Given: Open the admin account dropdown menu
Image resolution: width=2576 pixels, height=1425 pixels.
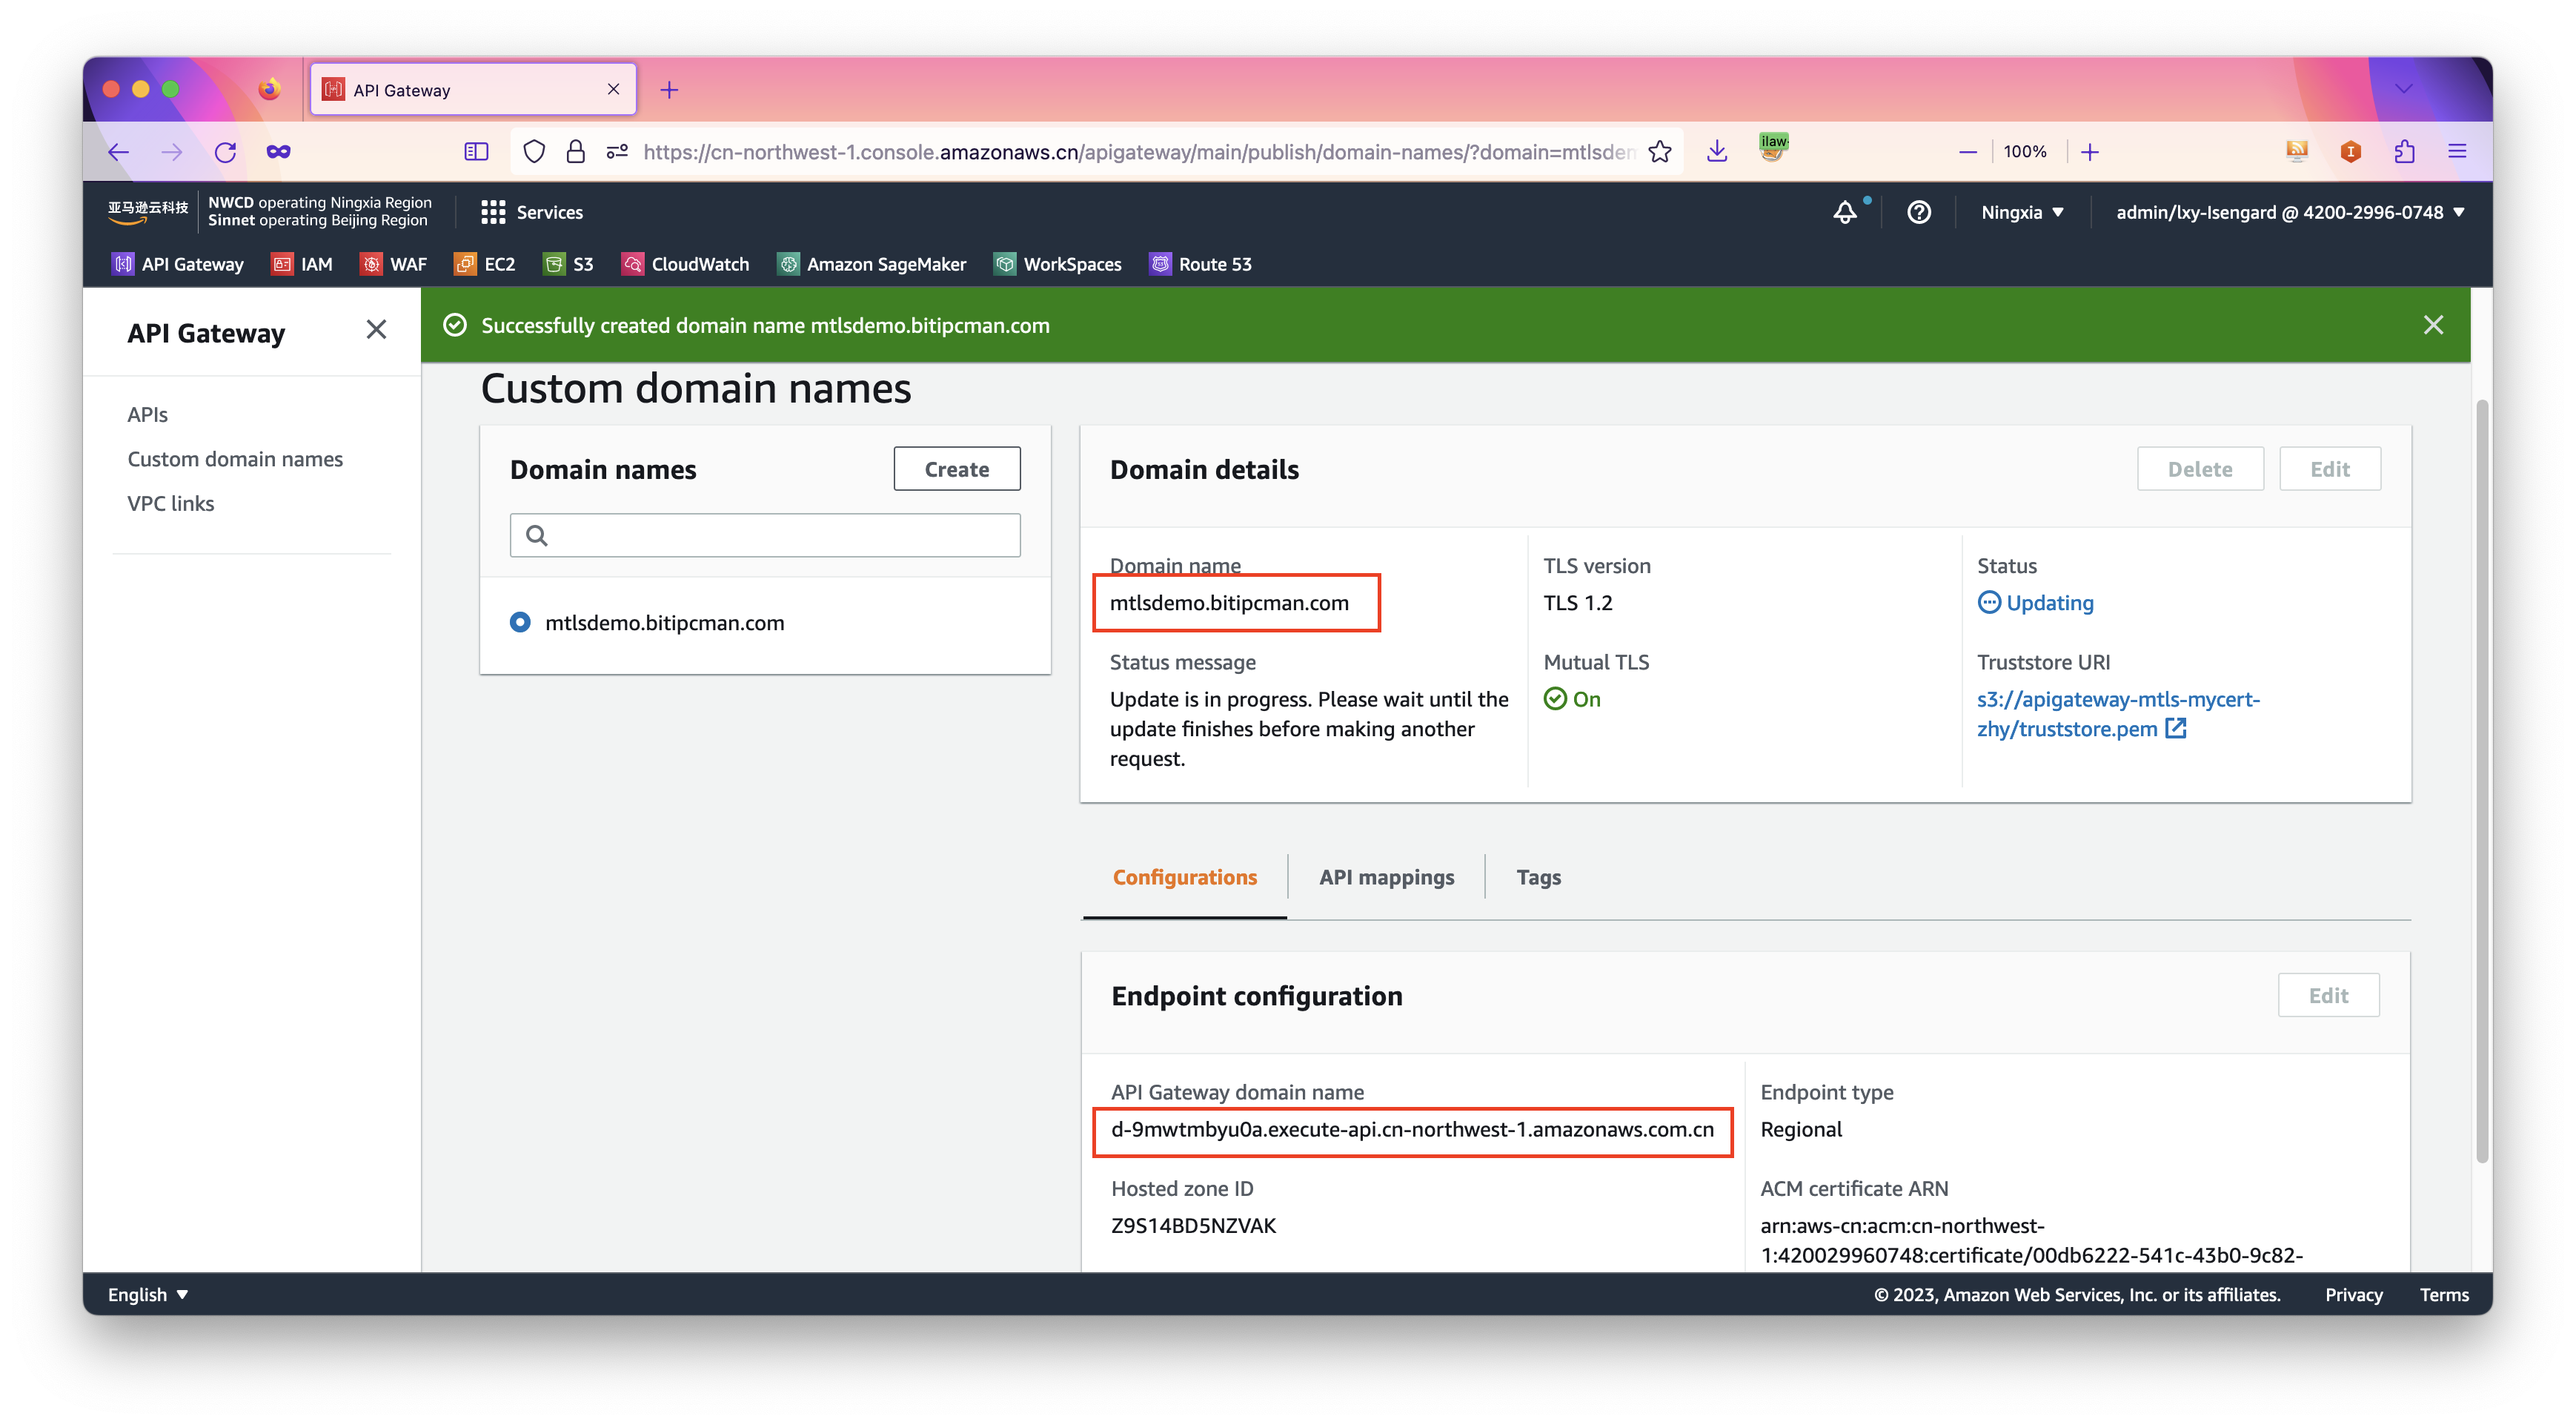Looking at the screenshot, I should coord(2289,212).
